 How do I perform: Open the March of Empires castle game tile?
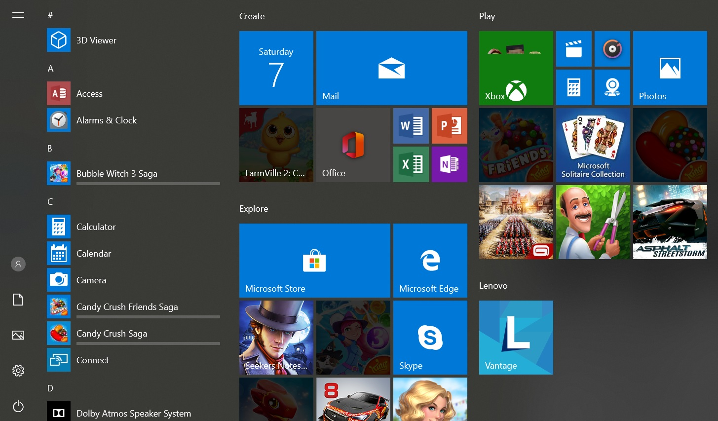pyautogui.click(x=516, y=222)
